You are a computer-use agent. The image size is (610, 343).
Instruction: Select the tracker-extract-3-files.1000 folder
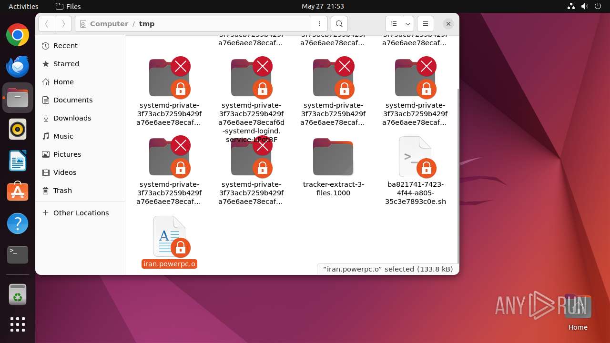pos(333,157)
